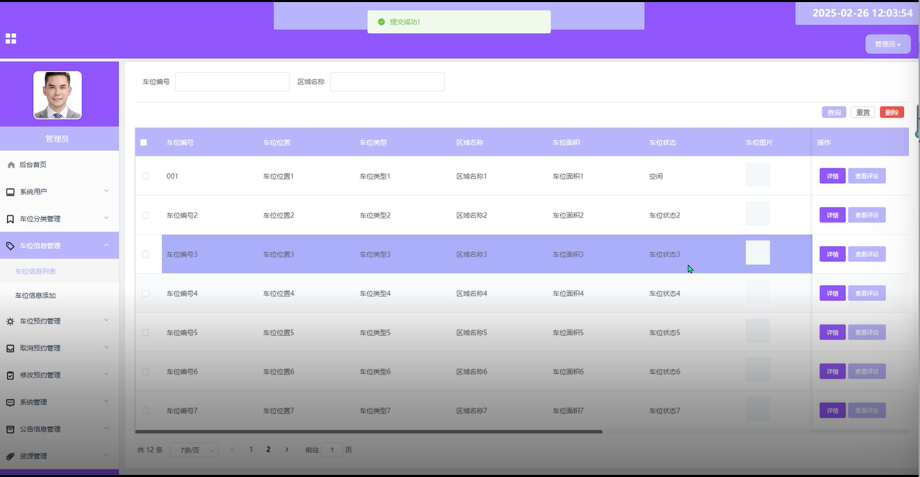The height and width of the screenshot is (477, 920).
Task: Click page number 1 in pagination
Action: [x=251, y=449]
